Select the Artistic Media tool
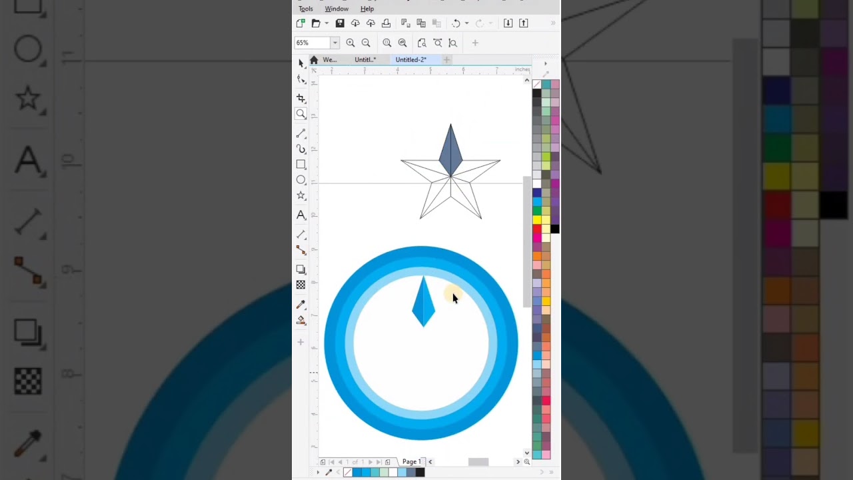This screenshot has width=853, height=480. (x=301, y=149)
